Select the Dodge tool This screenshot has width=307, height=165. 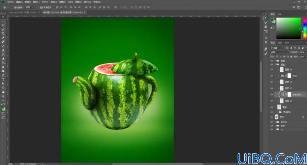(3, 71)
